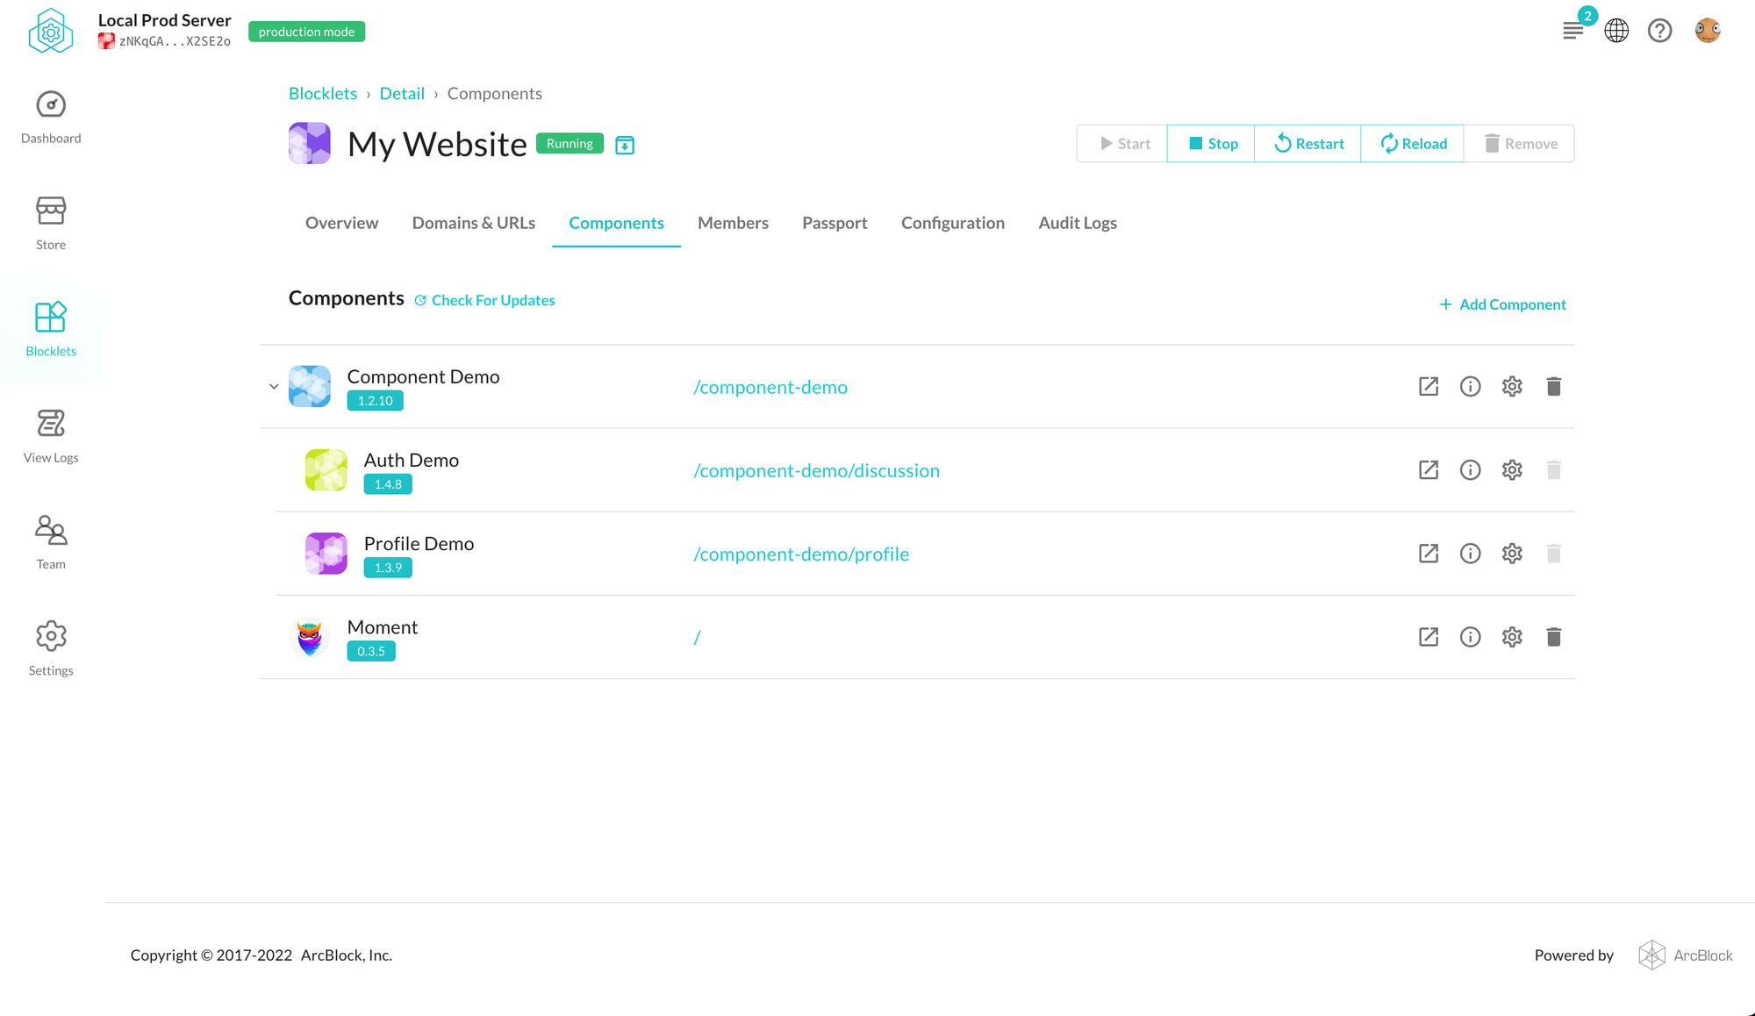Click settings gear icon for Profile Demo

[x=1512, y=553]
